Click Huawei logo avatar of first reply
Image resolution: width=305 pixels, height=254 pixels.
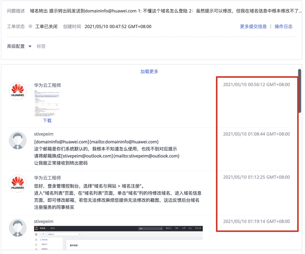click(17, 91)
